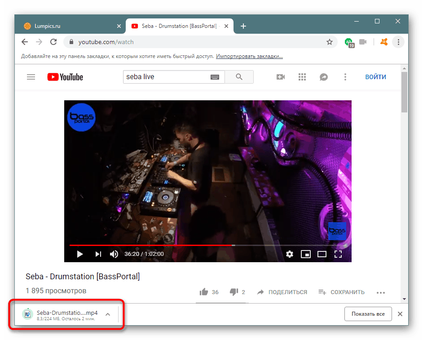Close the Seba - Drumstation tab

click(226, 26)
